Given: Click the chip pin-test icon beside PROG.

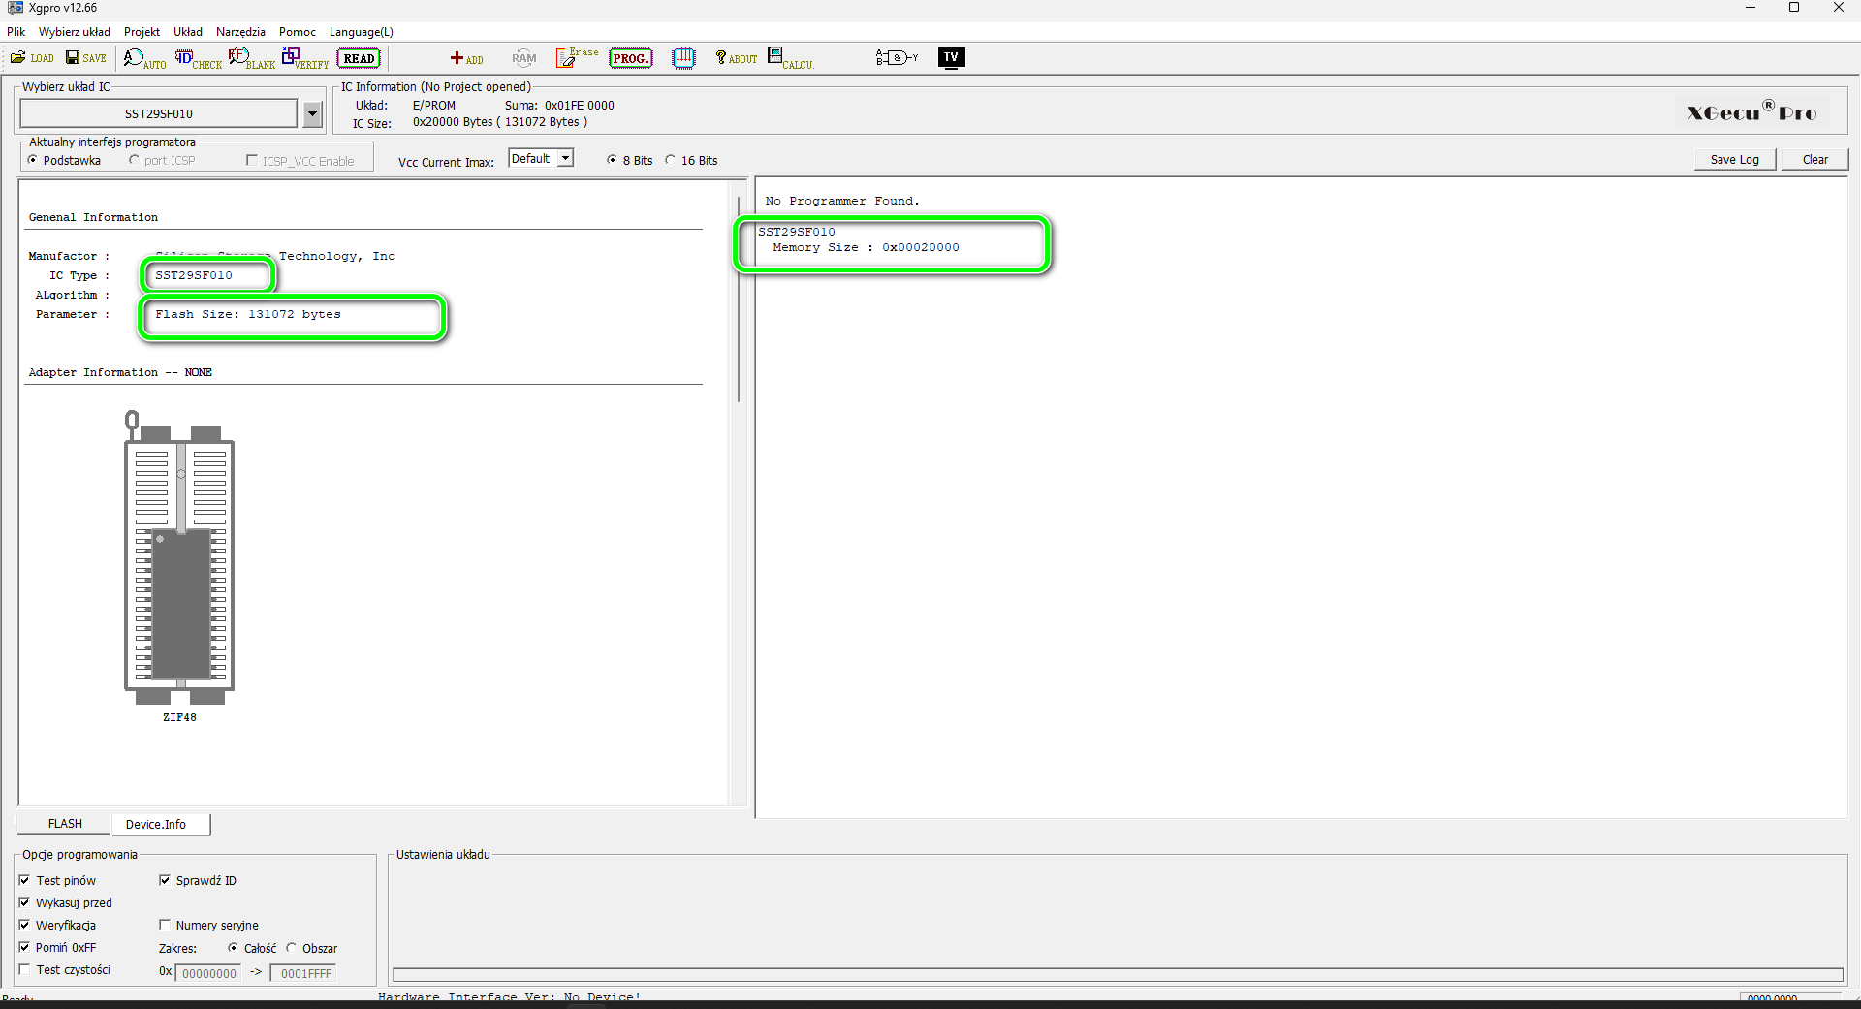Looking at the screenshot, I should tap(683, 58).
